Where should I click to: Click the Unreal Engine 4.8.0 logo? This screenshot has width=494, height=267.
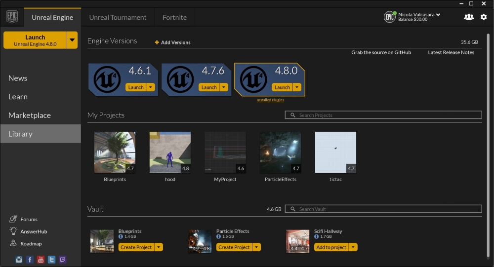coord(253,79)
